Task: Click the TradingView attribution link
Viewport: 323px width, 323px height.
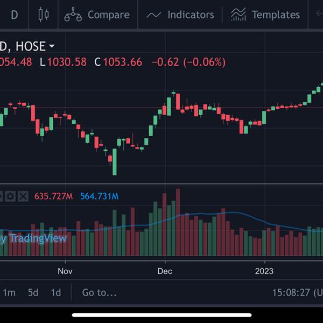Action: pos(33,238)
